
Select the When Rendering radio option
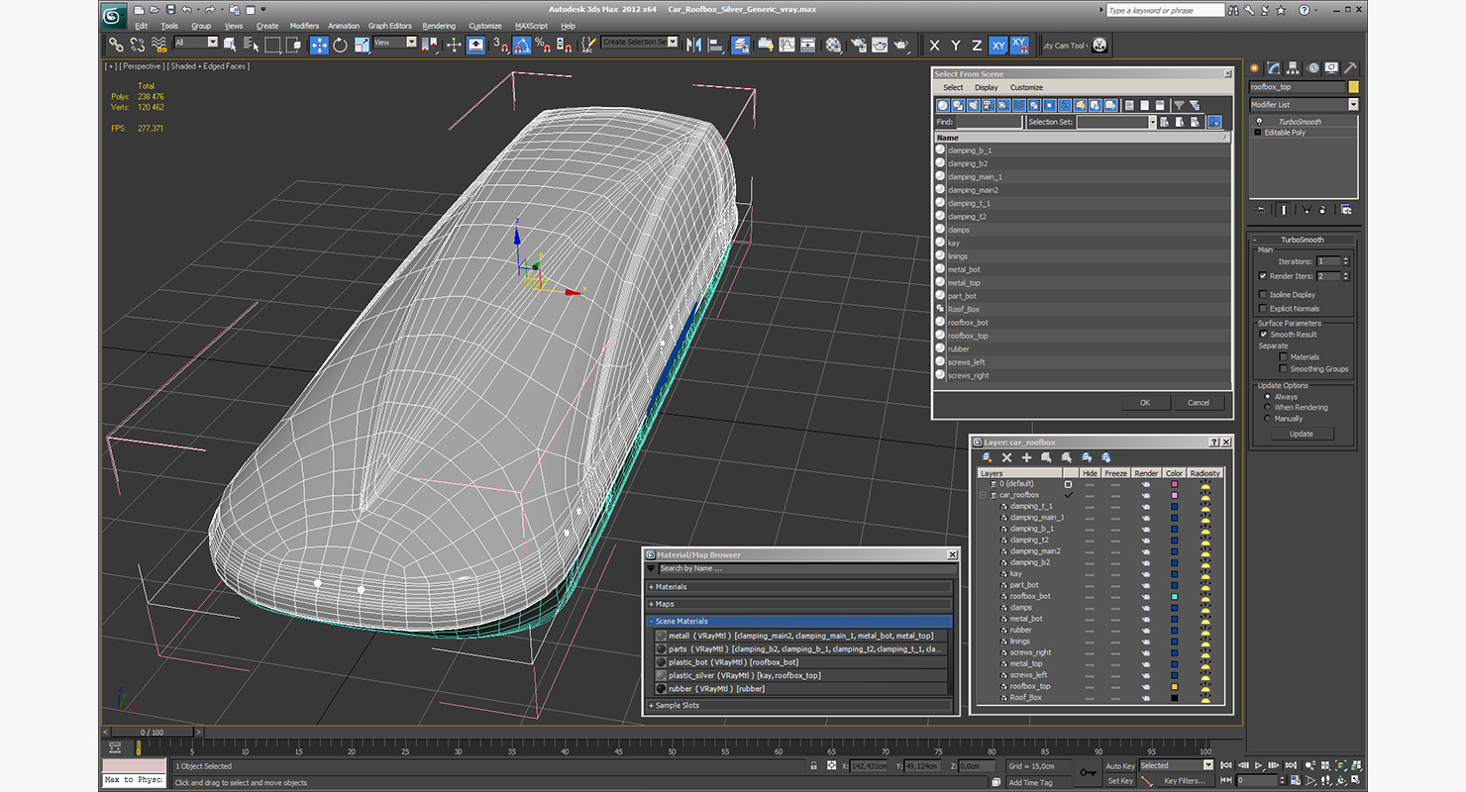(x=1267, y=408)
